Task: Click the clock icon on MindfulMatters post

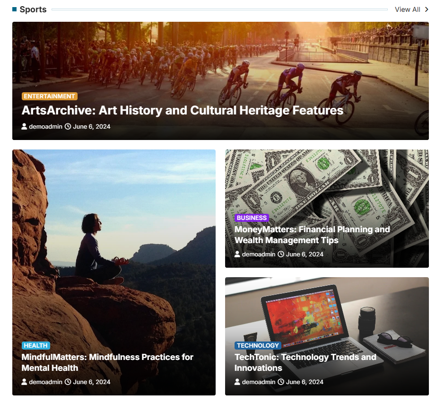Action: [68, 382]
